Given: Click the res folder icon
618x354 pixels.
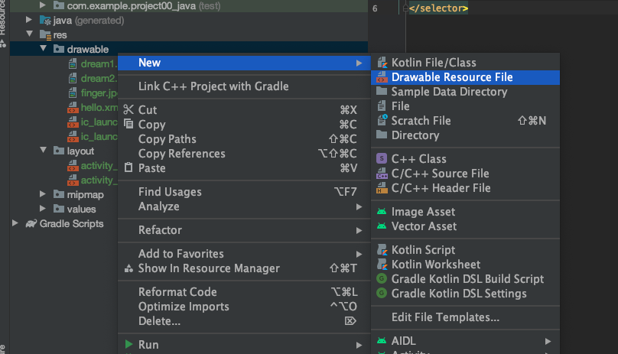Looking at the screenshot, I should coord(45,35).
